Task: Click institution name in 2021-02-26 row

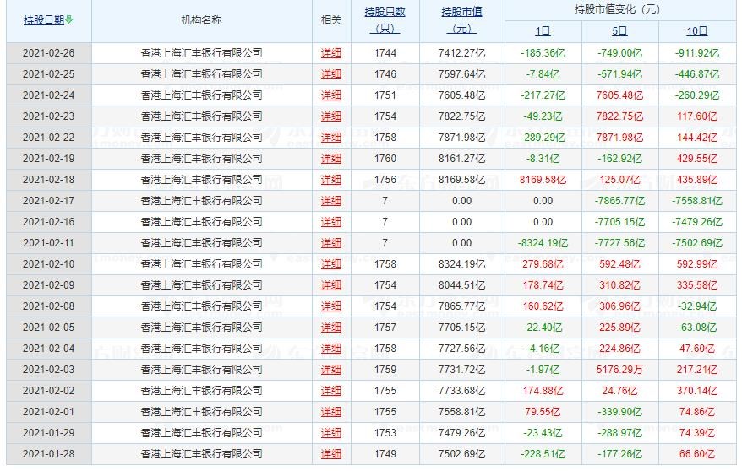Action: pyautogui.click(x=202, y=53)
